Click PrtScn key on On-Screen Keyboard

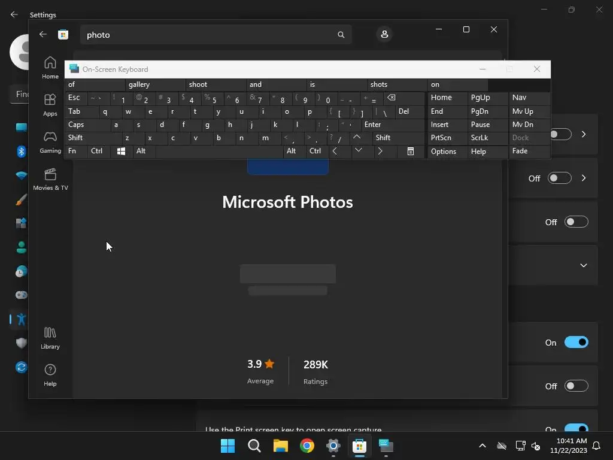447,138
